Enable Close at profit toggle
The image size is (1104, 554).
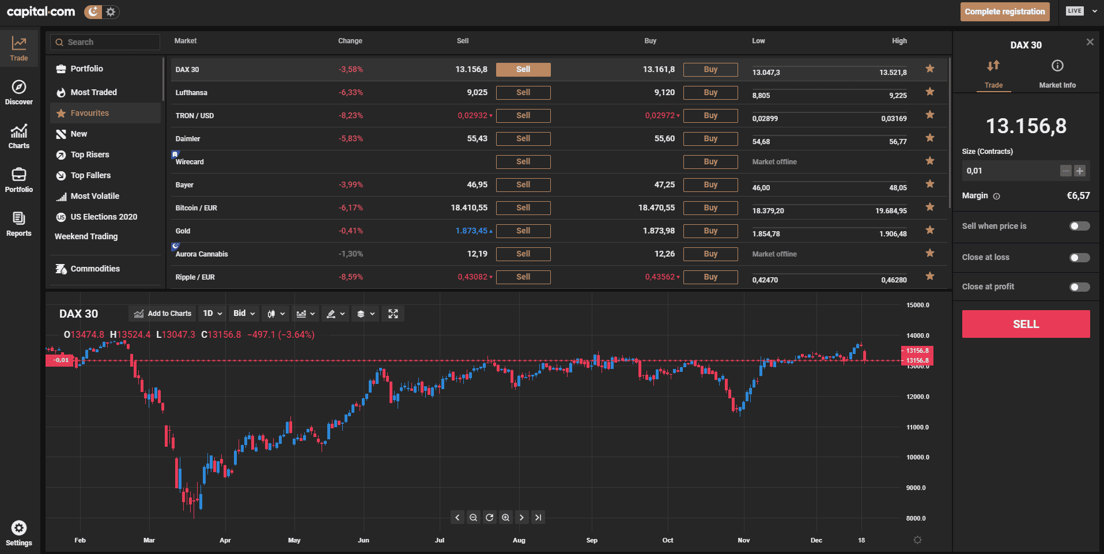pyautogui.click(x=1080, y=287)
